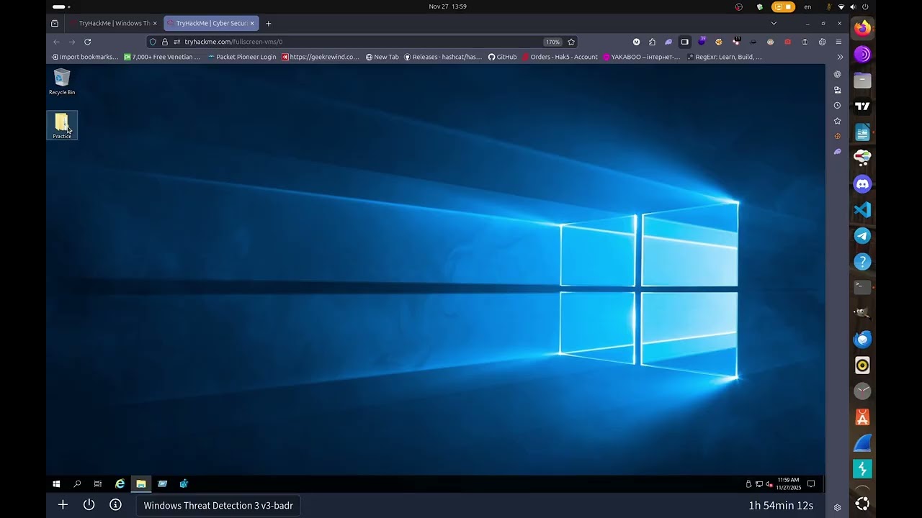The image size is (922, 518).
Task: Open Task View on the Windows taskbar
Action: click(98, 484)
